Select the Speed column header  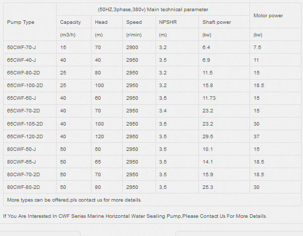tap(134, 22)
